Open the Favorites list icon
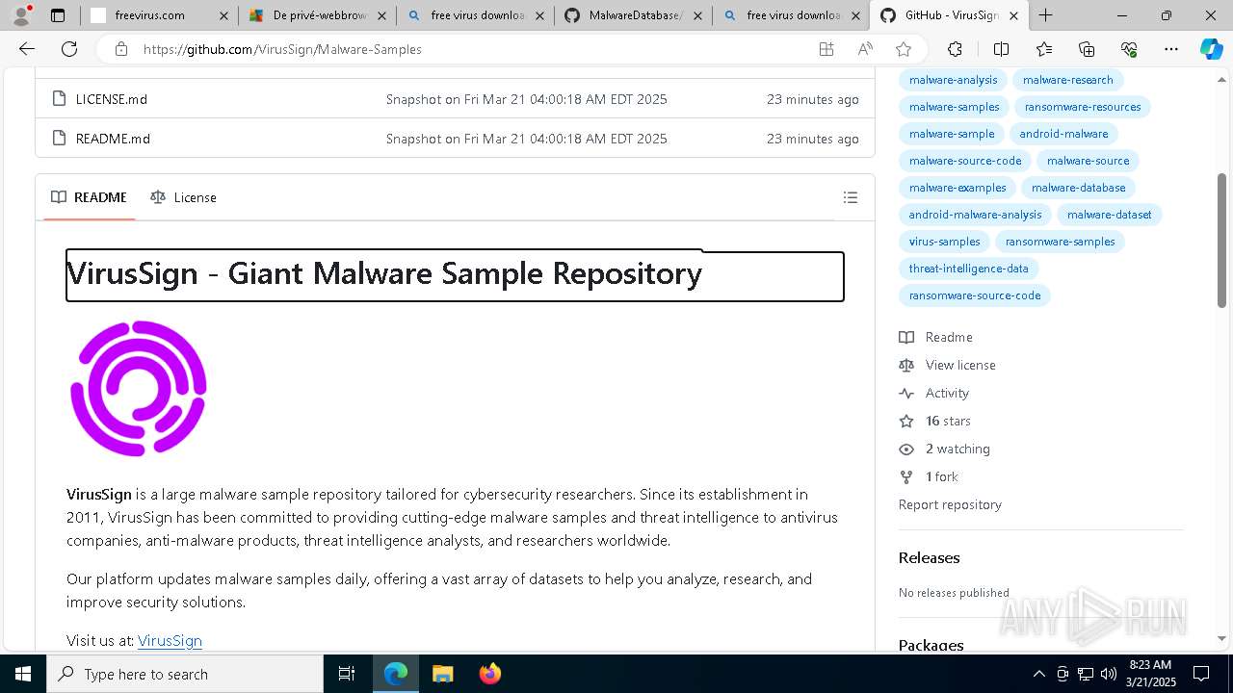This screenshot has height=693, width=1233. point(1044,49)
